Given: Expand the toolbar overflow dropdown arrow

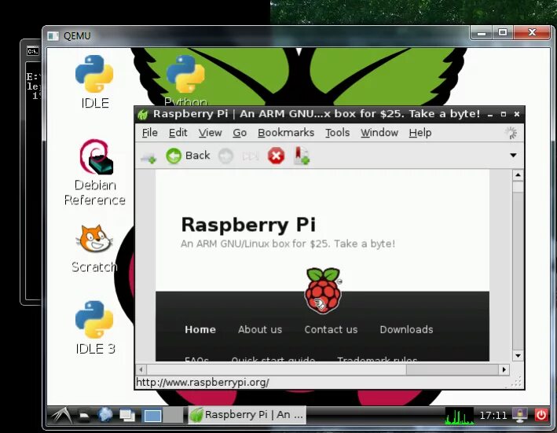Looking at the screenshot, I should (x=513, y=156).
